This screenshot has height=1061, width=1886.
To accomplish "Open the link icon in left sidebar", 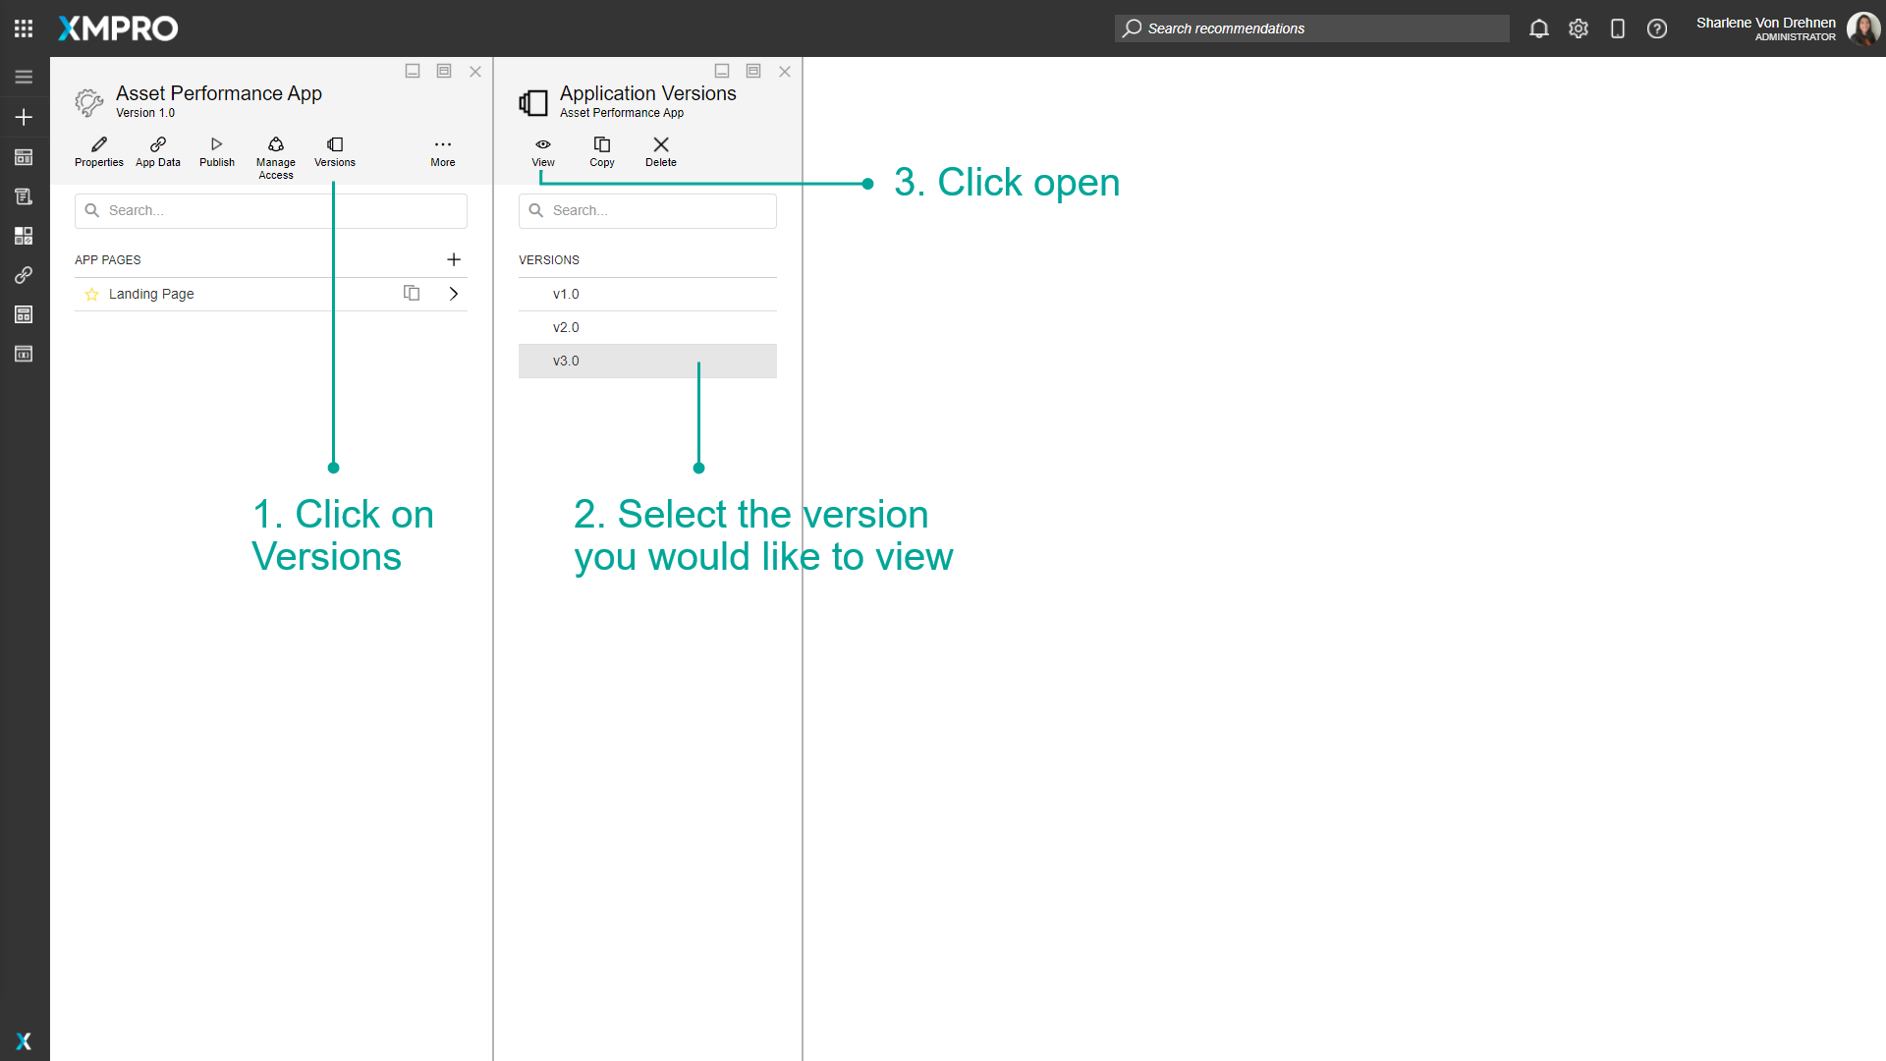I will coord(24,275).
